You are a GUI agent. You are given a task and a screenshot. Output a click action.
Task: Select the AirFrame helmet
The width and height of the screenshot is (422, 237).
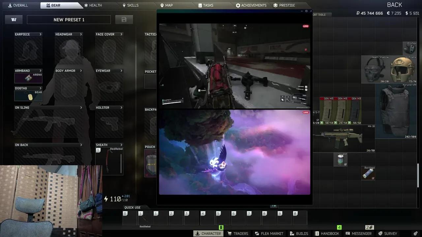click(x=403, y=69)
